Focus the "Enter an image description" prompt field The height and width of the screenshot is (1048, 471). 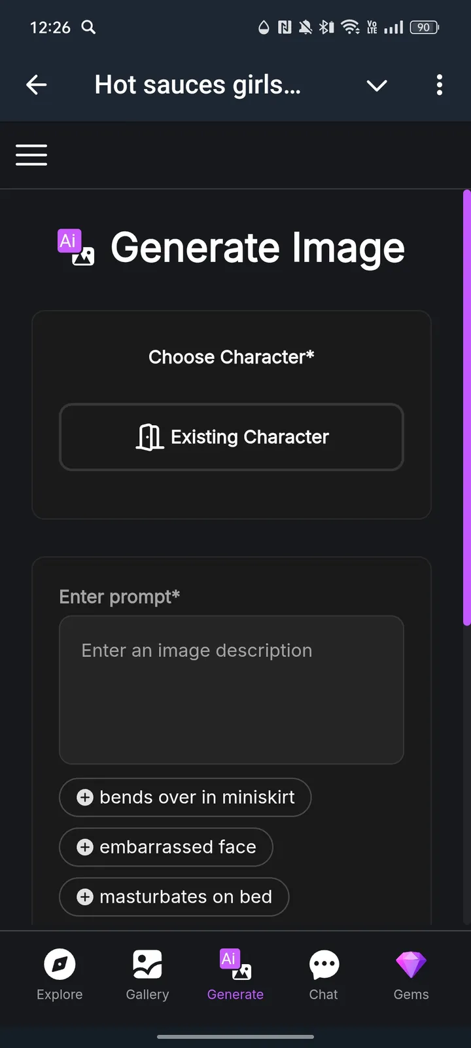pos(232,690)
